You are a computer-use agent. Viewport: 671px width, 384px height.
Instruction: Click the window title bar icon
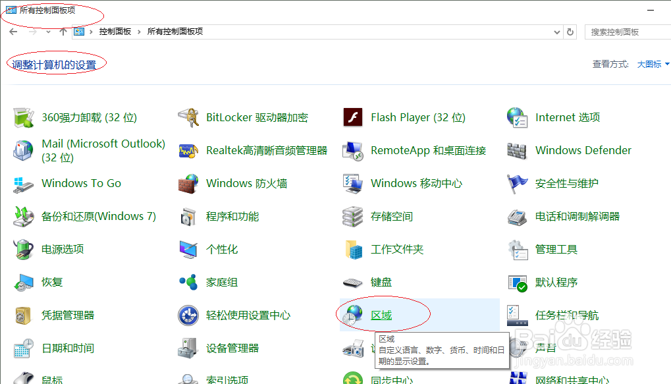[11, 11]
